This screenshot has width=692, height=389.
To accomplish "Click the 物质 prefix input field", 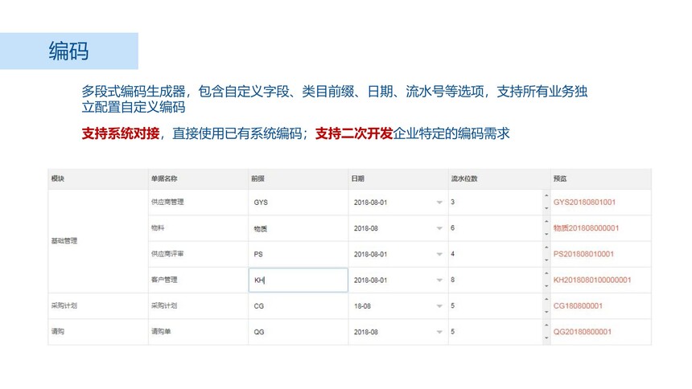I will 299,228.
